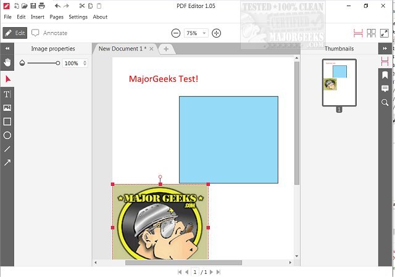The height and width of the screenshot is (277, 395).
Task: Save the document with the floppy icon
Action: click(33, 6)
